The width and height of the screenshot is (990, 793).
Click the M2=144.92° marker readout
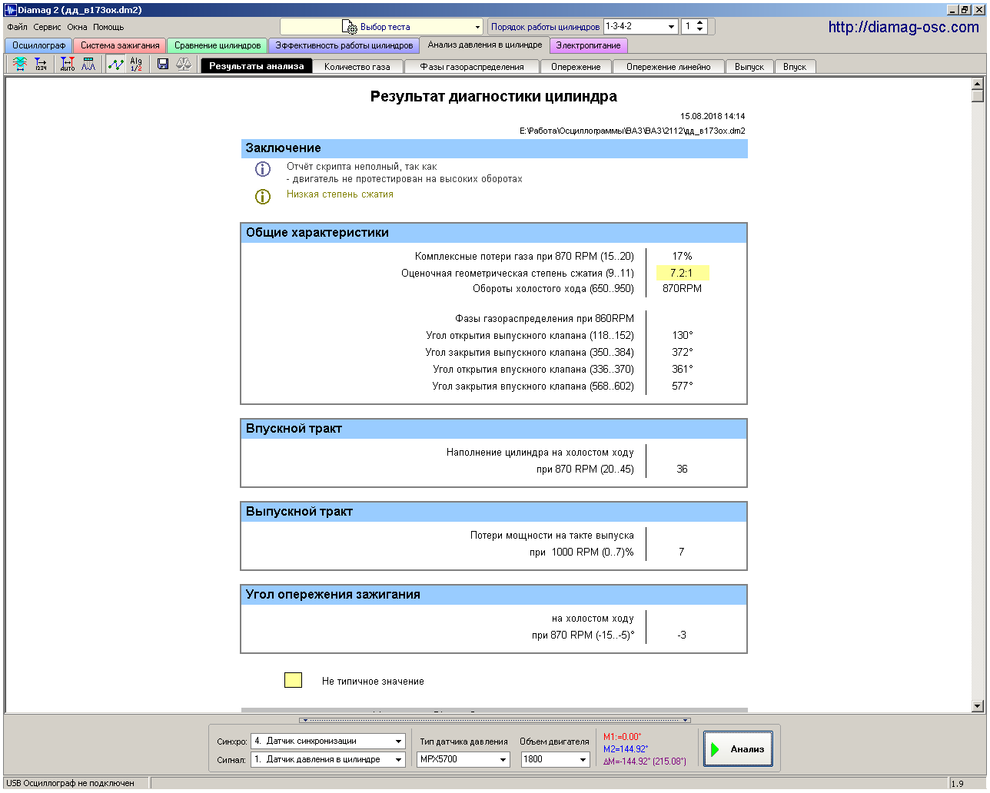[x=626, y=749]
